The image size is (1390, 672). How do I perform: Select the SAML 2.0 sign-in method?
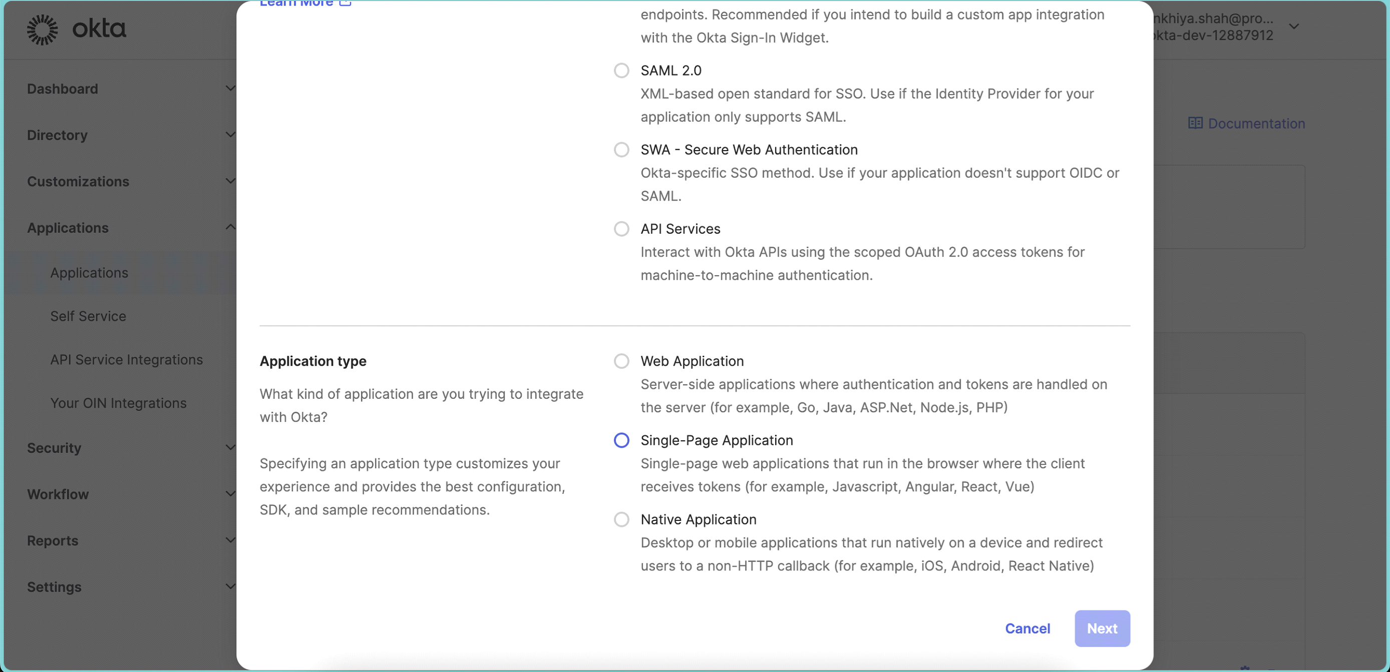pyautogui.click(x=621, y=70)
